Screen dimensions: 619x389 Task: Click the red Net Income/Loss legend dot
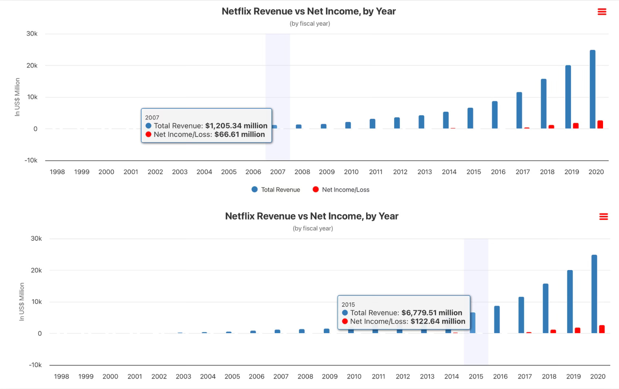point(316,189)
